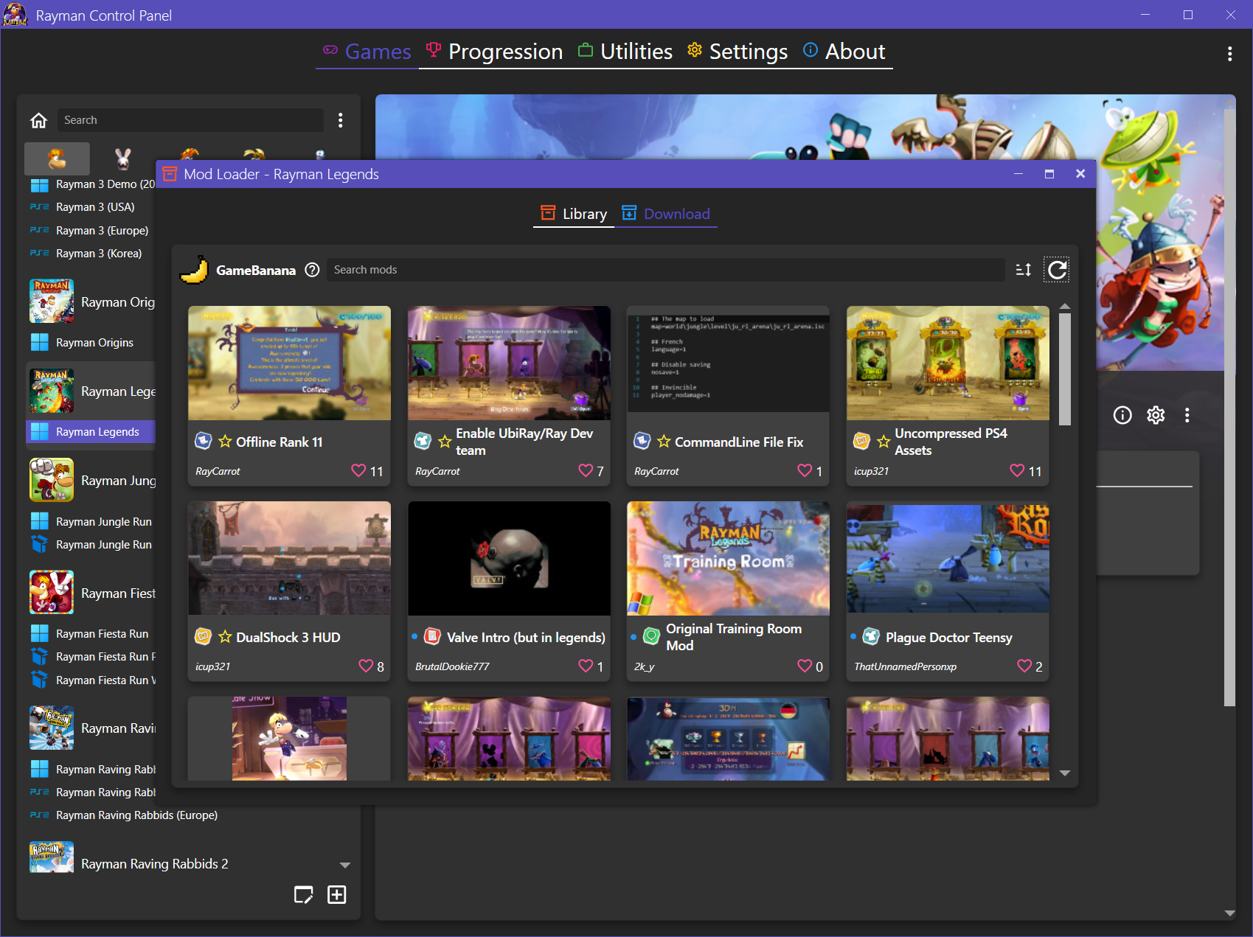This screenshot has width=1253, height=937.
Task: Like the Offline Rank 11 mod heart
Action: point(358,470)
